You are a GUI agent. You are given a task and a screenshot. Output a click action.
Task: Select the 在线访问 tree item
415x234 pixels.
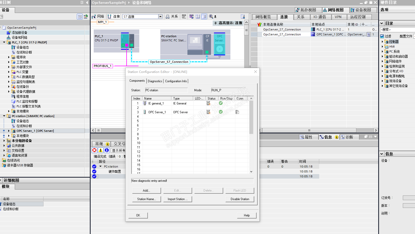click(13, 160)
